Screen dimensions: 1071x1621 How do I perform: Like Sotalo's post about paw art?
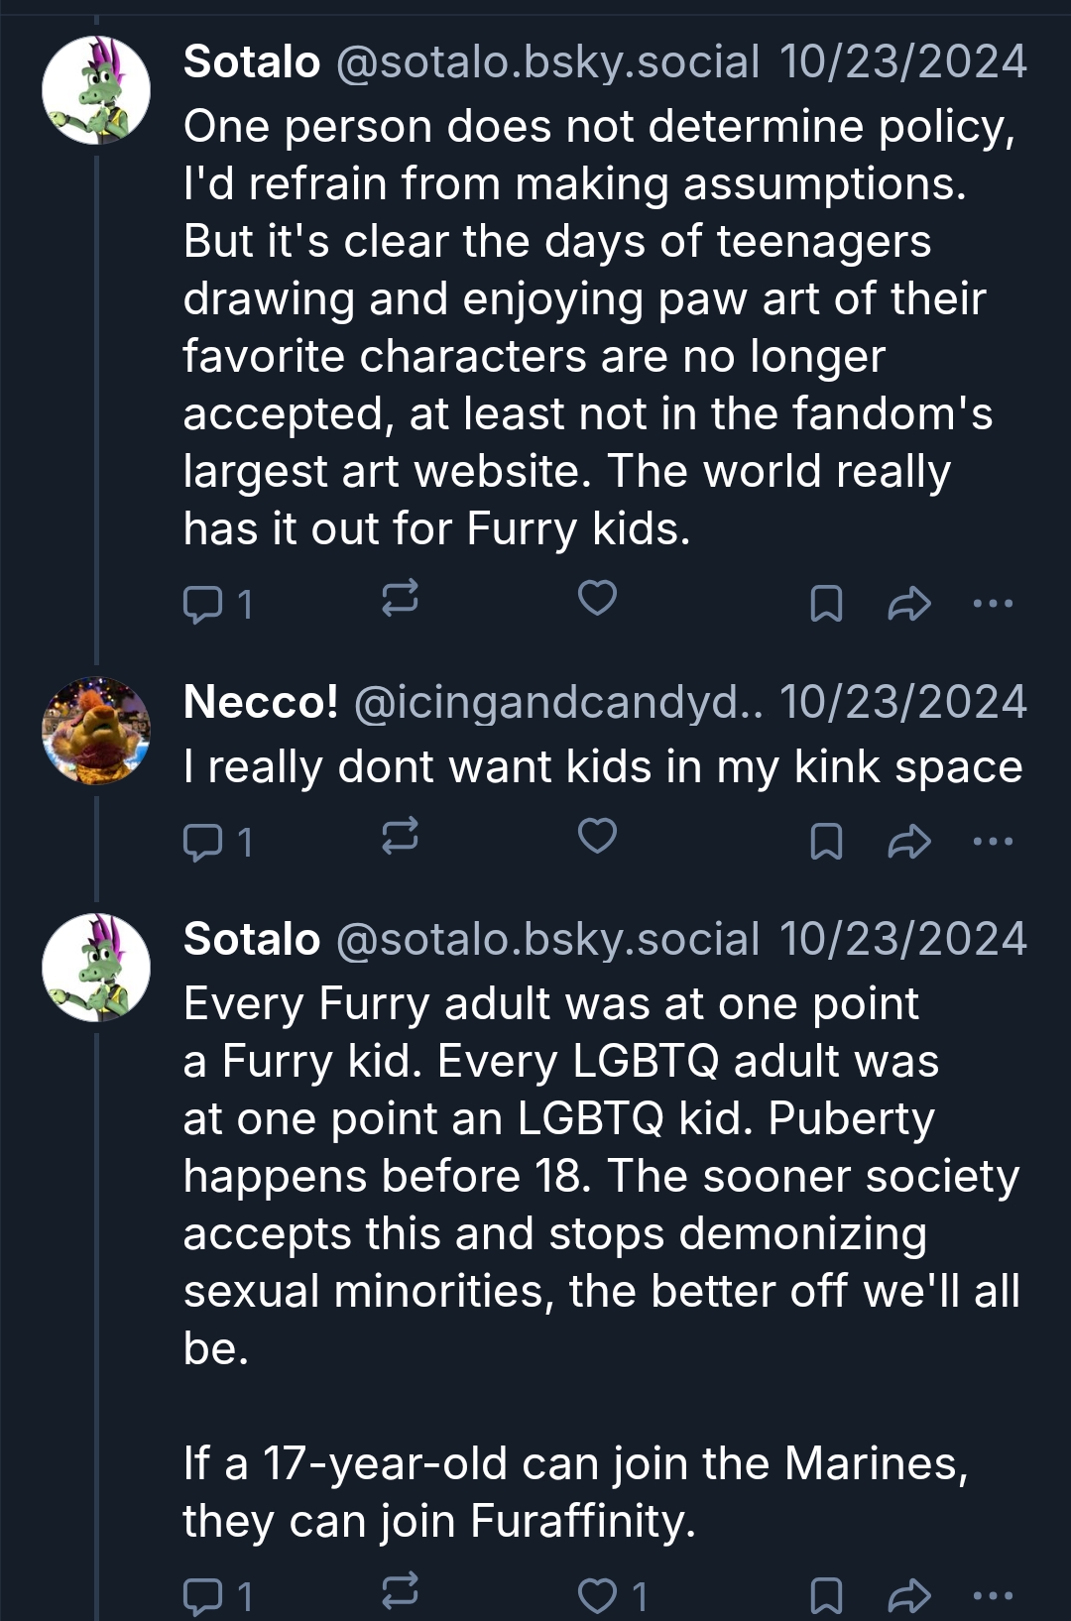point(597,599)
